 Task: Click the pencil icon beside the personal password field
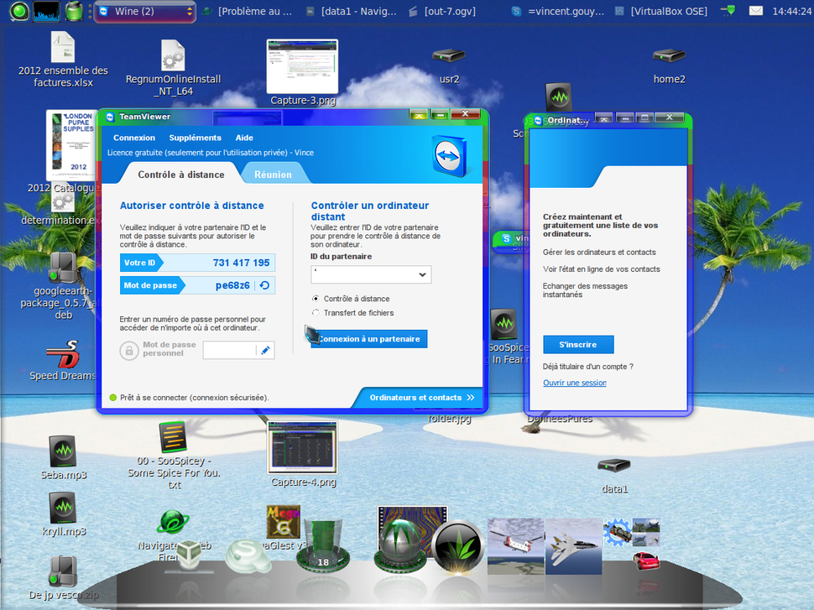(x=265, y=351)
